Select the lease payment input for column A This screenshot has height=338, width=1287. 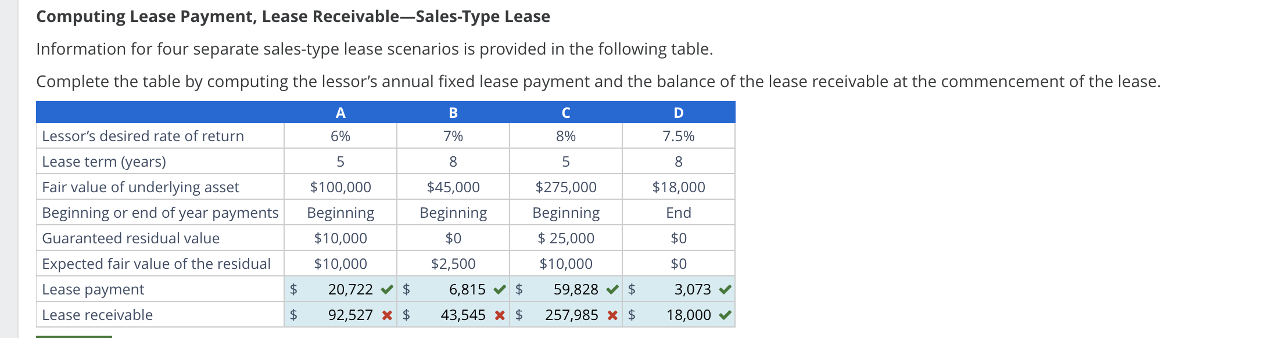(343, 289)
